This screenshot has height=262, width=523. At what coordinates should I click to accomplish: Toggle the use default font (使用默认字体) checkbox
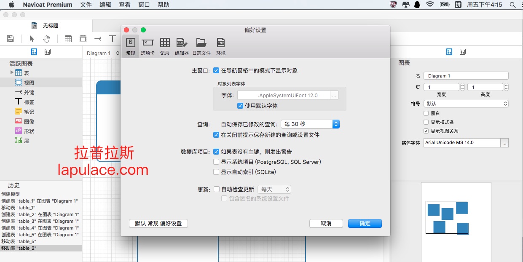click(240, 106)
